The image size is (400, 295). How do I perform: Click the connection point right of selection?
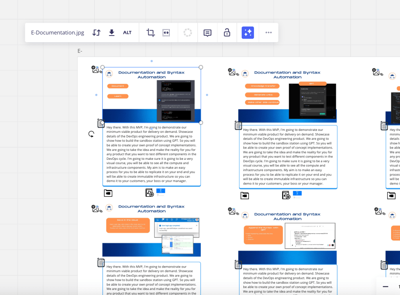click(207, 95)
